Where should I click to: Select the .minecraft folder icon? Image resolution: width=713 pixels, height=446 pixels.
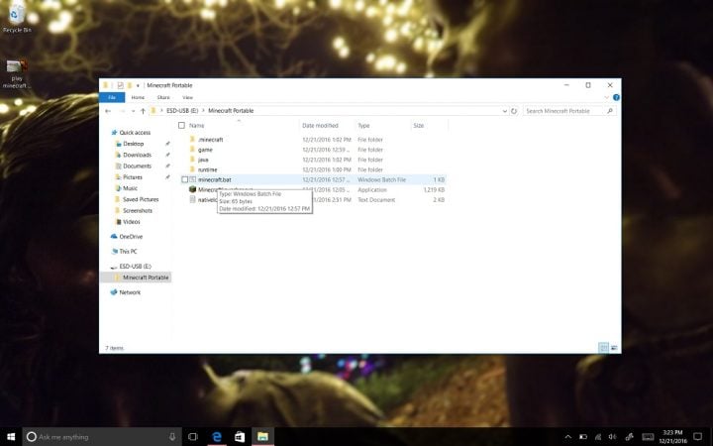click(192, 140)
